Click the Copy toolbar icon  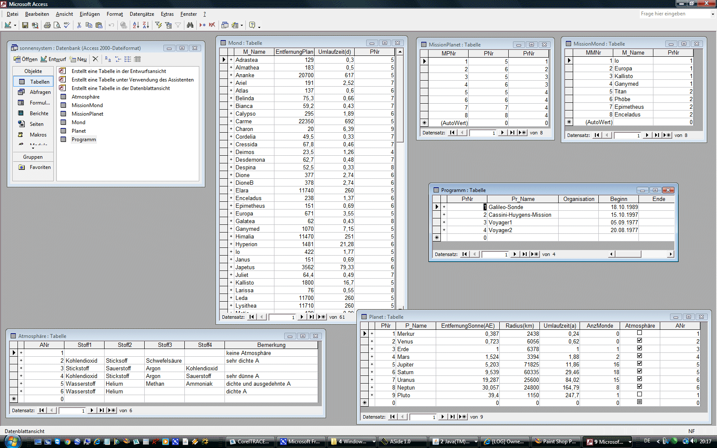pyautogui.click(x=89, y=25)
